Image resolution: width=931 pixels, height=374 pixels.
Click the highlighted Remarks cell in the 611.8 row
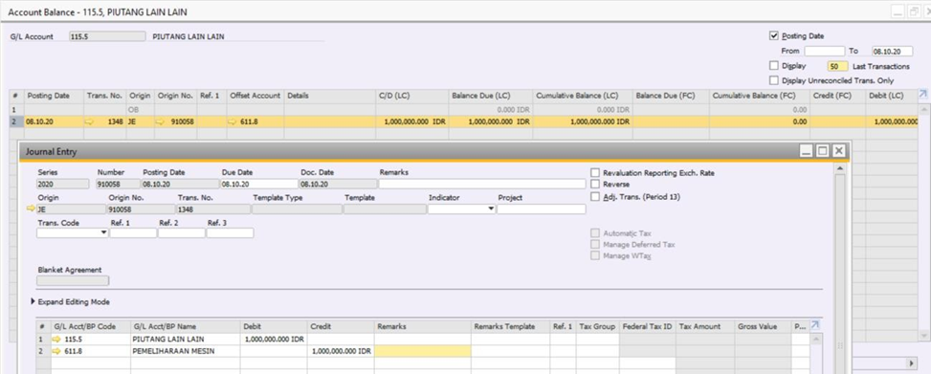tap(423, 351)
